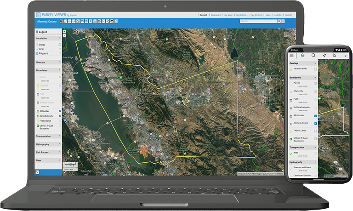The height and width of the screenshot is (211, 353).
Task: Tap the magnifier search icon on phone
Action: point(313,56)
